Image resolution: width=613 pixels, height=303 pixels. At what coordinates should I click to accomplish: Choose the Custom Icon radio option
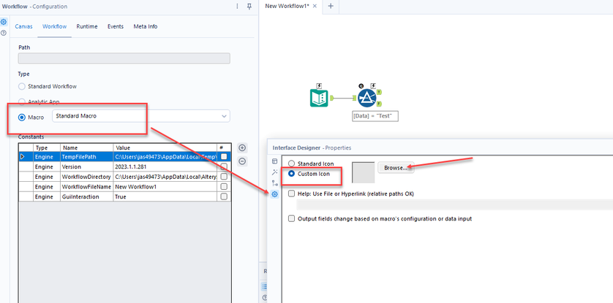[x=291, y=174]
